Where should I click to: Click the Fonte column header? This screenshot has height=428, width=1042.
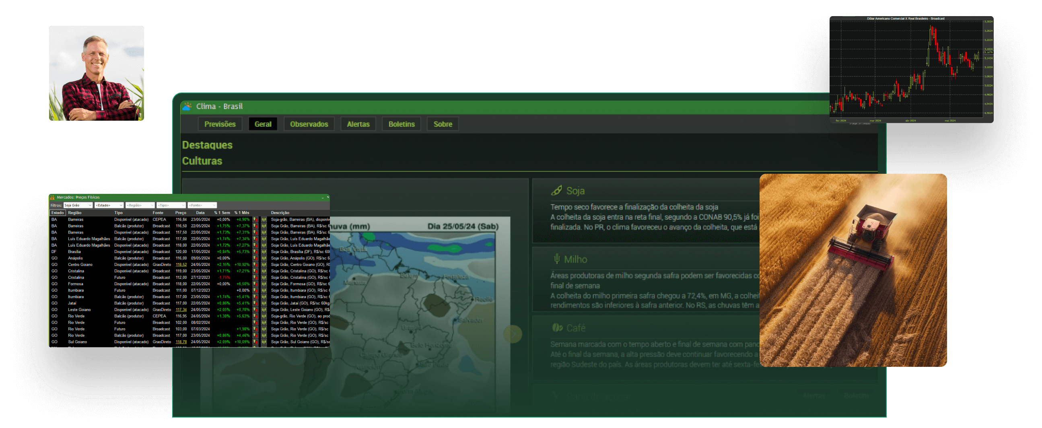pyautogui.click(x=158, y=213)
